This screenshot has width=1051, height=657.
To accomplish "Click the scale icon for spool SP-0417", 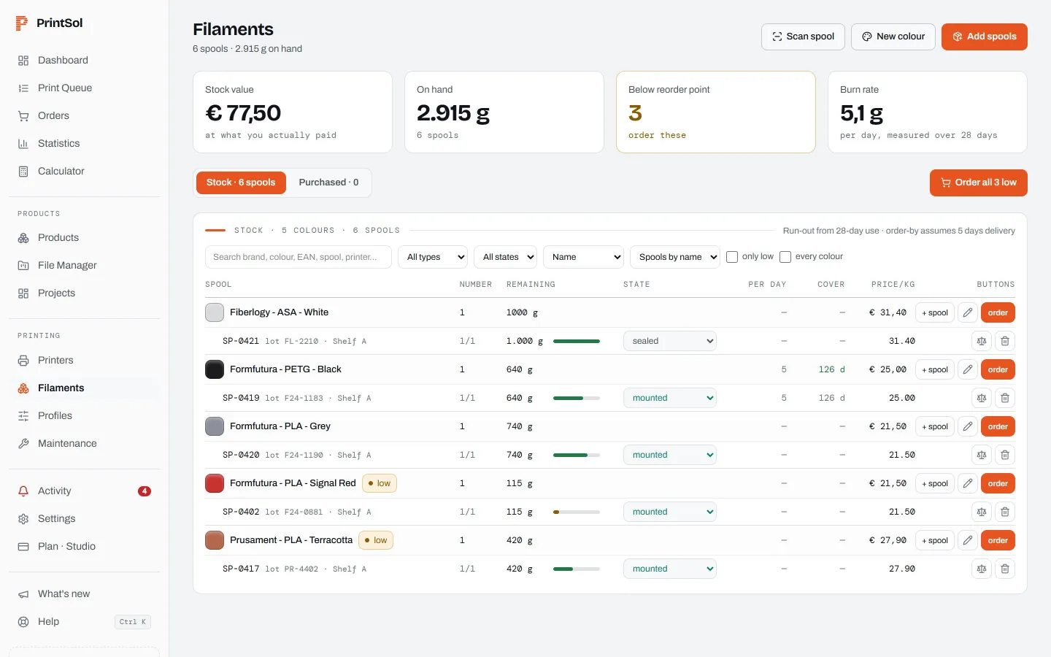I will click(x=982, y=569).
